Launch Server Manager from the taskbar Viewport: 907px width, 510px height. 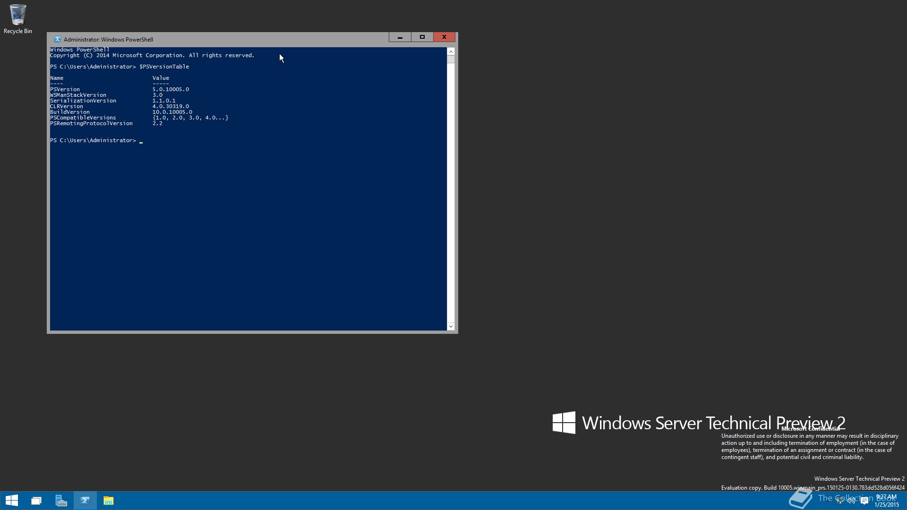(61, 501)
